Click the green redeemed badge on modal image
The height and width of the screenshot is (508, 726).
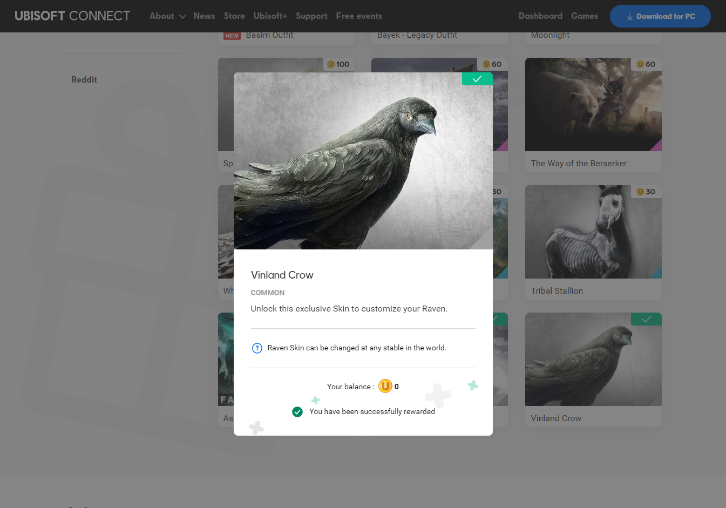477,79
